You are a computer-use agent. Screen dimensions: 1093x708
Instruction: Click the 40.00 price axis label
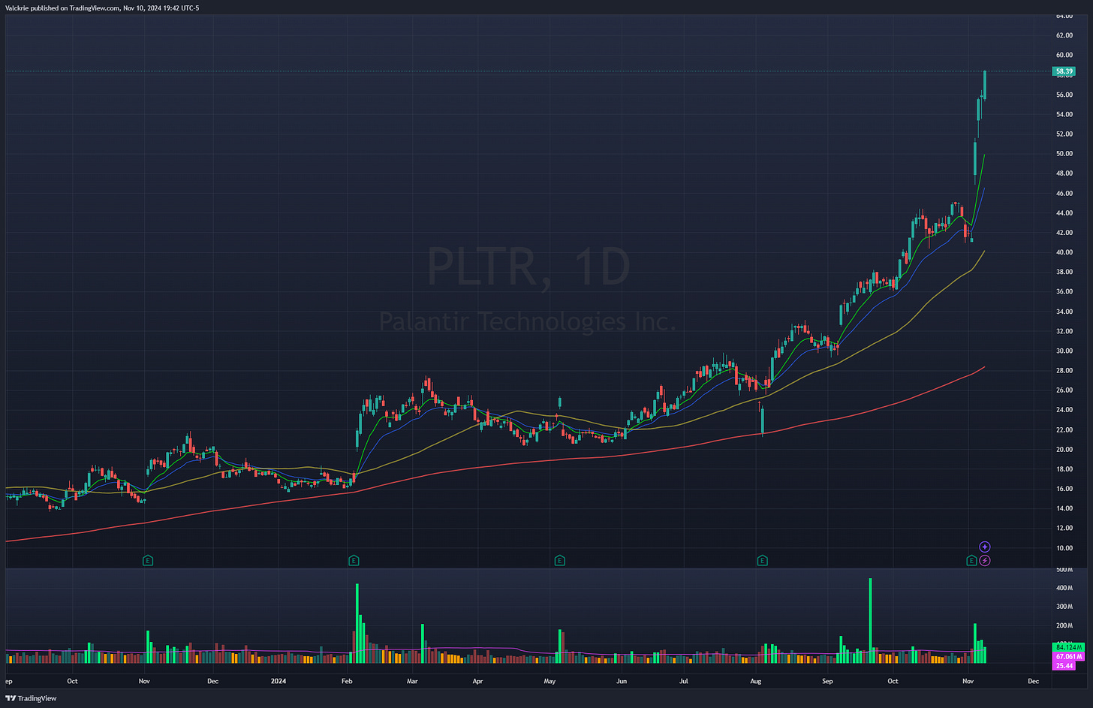[1064, 252]
